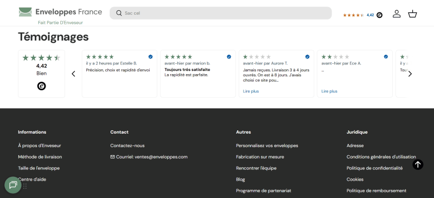Image resolution: width=434 pixels, height=198 pixels.
Task: Open Personnalisez vos enveloppes link
Action: point(267,146)
